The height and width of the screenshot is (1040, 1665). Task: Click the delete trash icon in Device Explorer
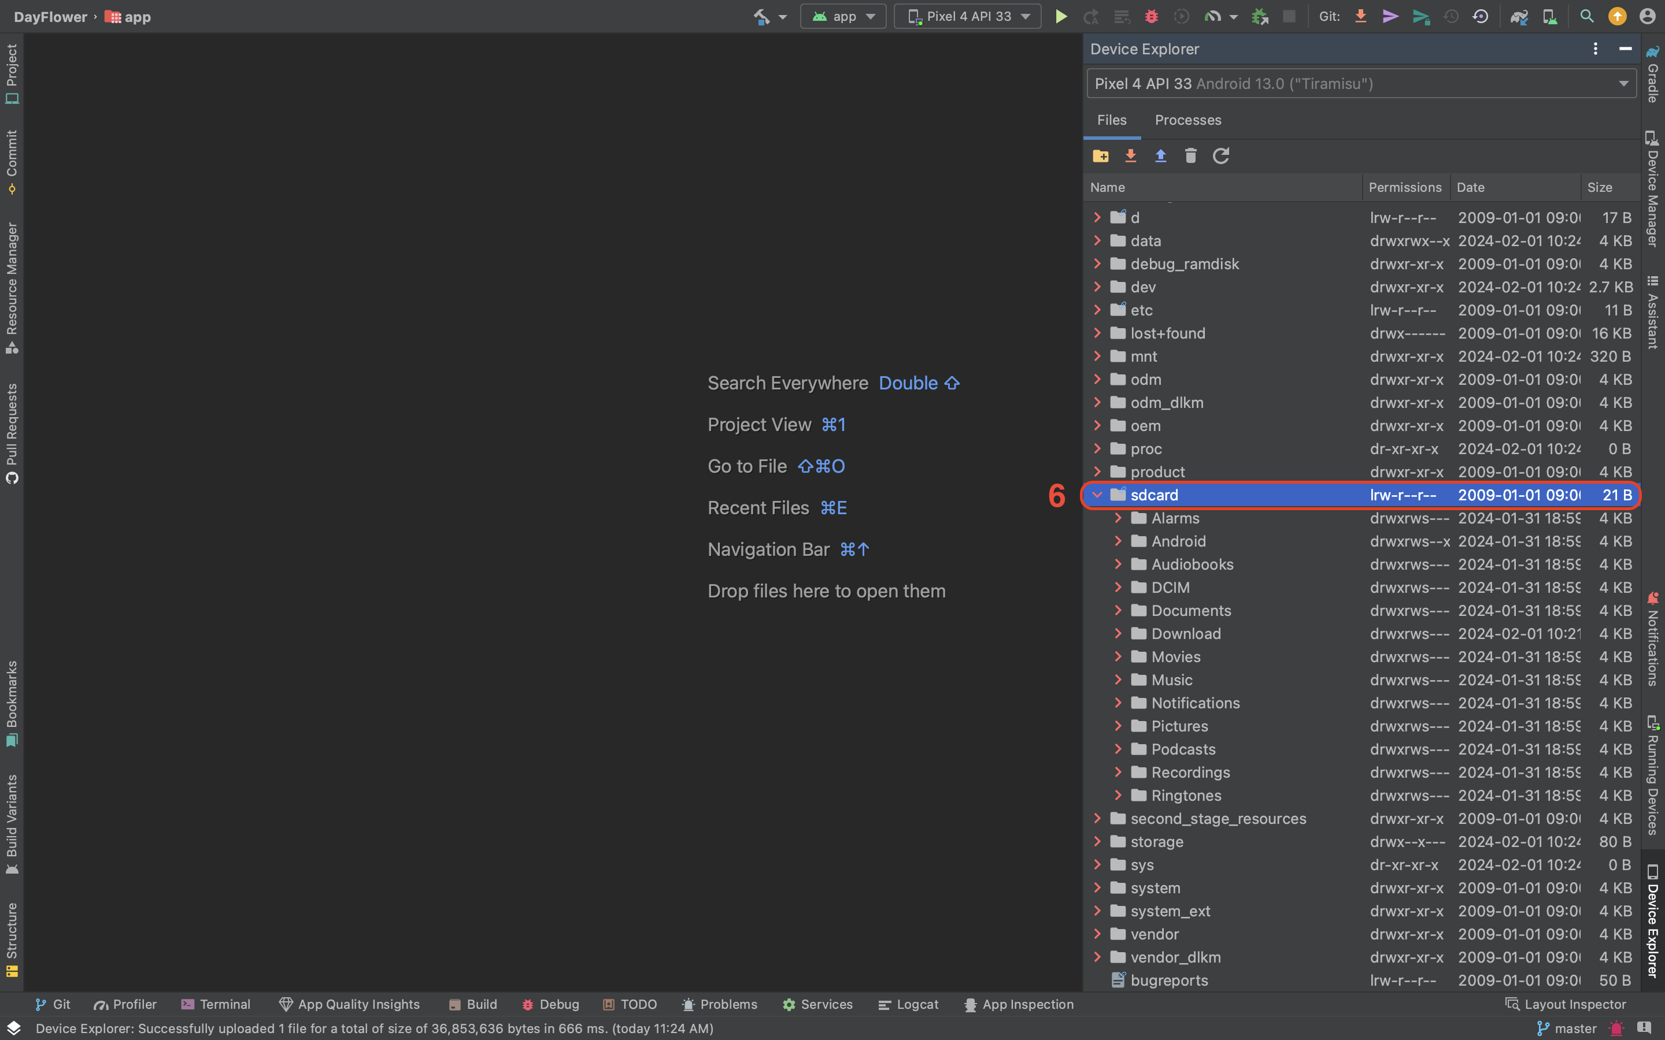pyautogui.click(x=1190, y=156)
